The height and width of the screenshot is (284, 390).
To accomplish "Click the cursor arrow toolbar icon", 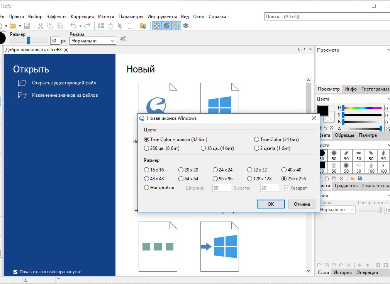I will tap(120, 26).
